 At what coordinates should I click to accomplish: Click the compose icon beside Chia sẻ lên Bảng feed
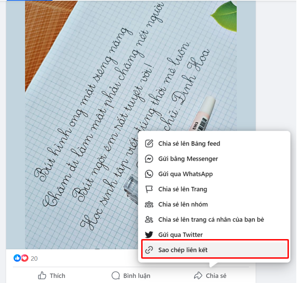[149, 144]
